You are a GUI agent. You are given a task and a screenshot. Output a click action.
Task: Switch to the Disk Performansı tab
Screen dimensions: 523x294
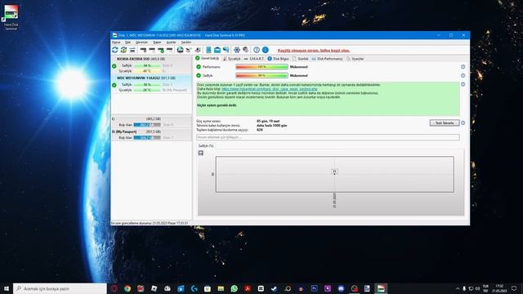coord(327,59)
